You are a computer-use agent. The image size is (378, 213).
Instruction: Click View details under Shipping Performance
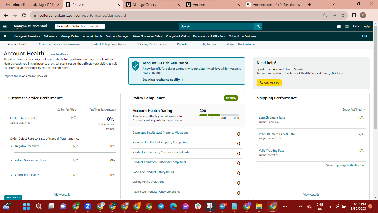point(311,194)
